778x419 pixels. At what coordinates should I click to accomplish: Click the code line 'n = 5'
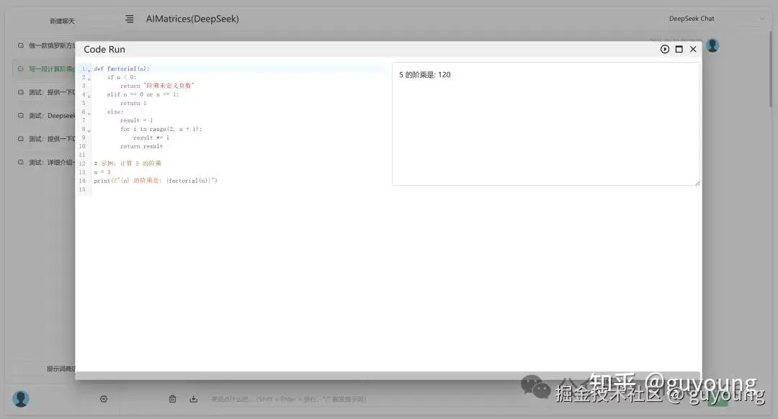click(102, 172)
